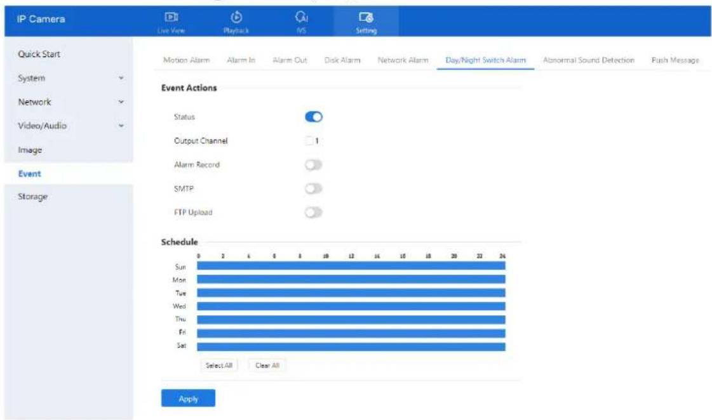Click the FTP Upload label
Screen dimensions: 712x420
[x=193, y=213]
